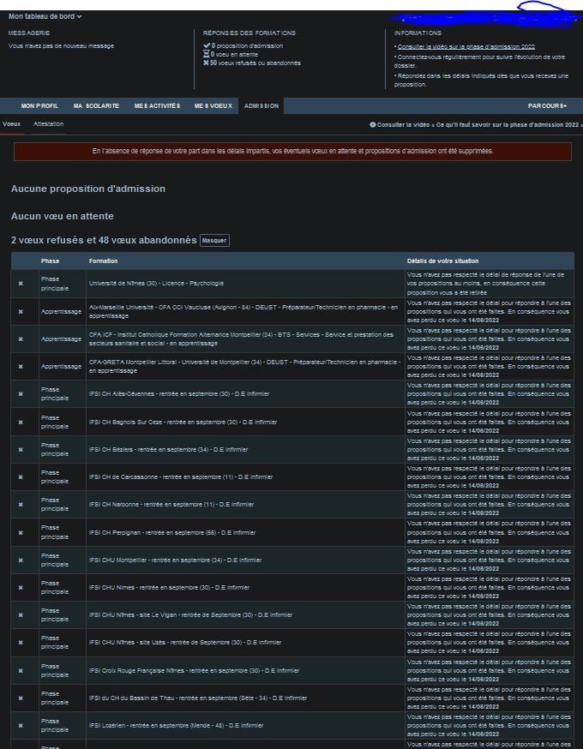Open the Mes Activités tab
Viewport: 583px width, 749px height.
(157, 105)
